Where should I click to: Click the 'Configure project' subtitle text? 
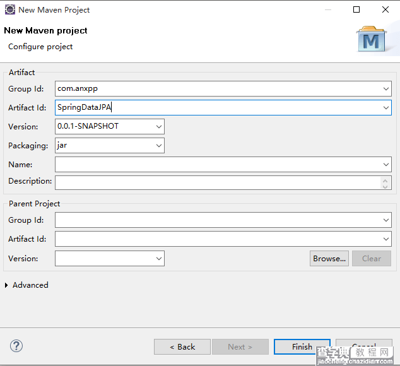coord(40,47)
